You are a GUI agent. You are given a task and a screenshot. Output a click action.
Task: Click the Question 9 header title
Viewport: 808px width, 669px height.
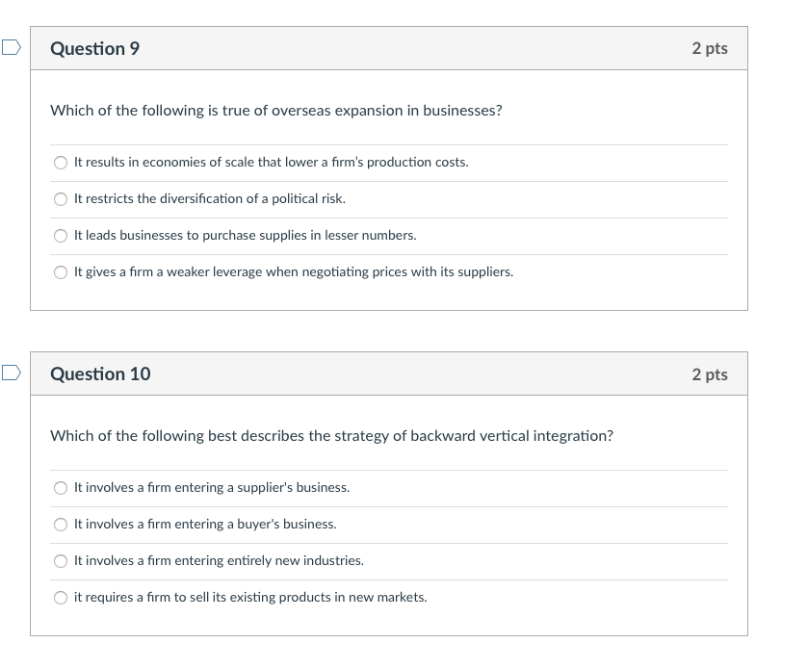point(94,48)
